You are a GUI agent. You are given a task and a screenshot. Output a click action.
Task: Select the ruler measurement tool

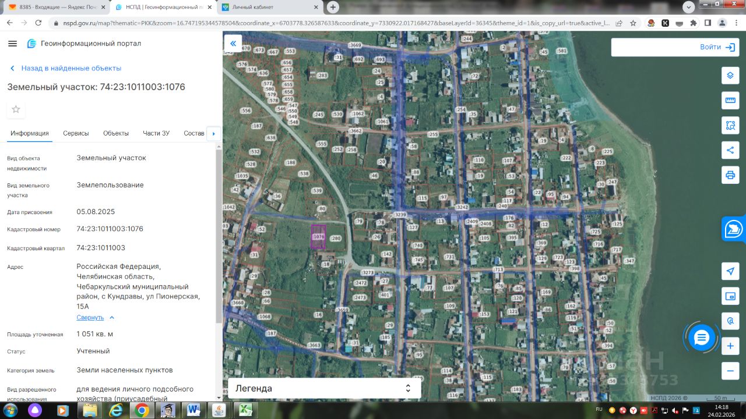click(730, 100)
